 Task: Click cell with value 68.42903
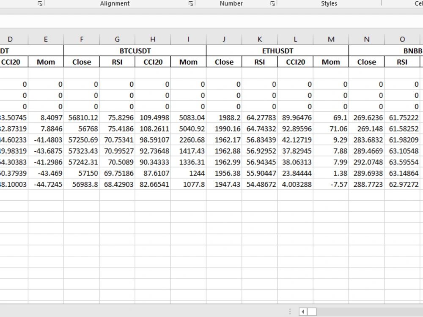117,184
